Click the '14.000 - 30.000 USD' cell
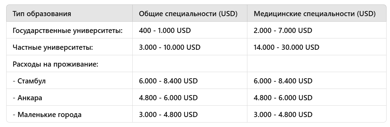Image resolution: width=390 pixels, height=127 pixels. 286,47
